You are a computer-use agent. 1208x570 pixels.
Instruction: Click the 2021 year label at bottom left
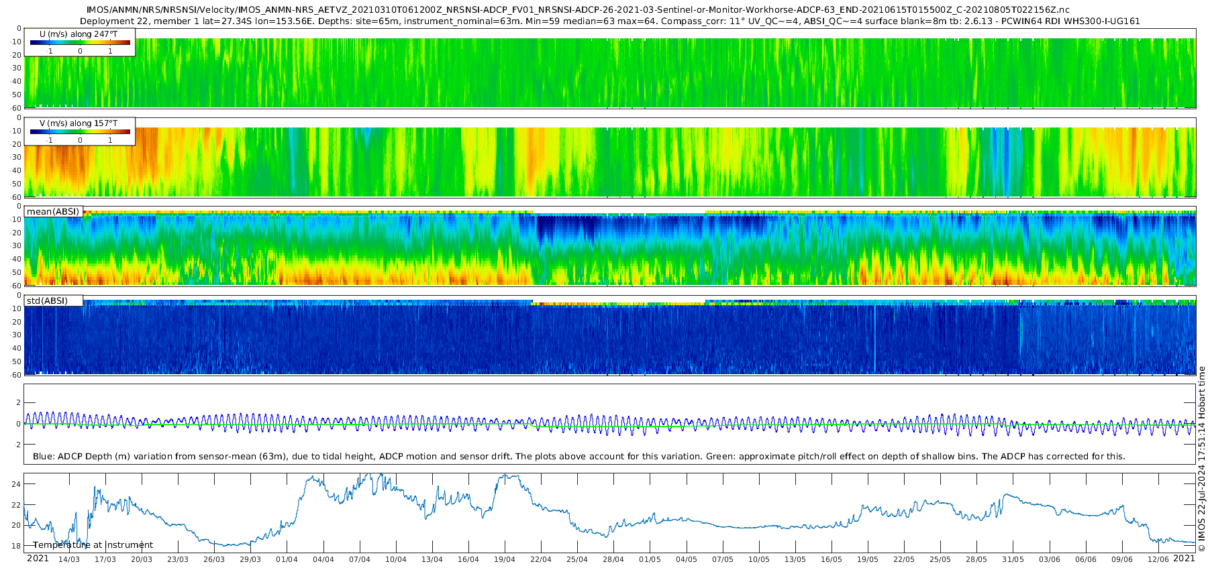[38, 559]
